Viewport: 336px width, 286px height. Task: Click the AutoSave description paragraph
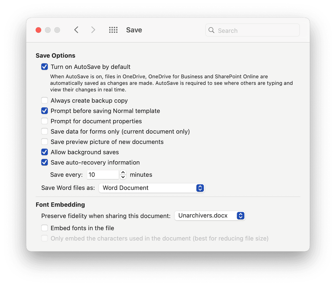click(x=171, y=83)
